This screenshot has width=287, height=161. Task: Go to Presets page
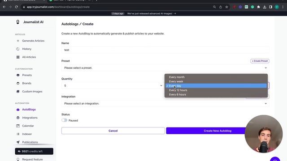[27, 75]
